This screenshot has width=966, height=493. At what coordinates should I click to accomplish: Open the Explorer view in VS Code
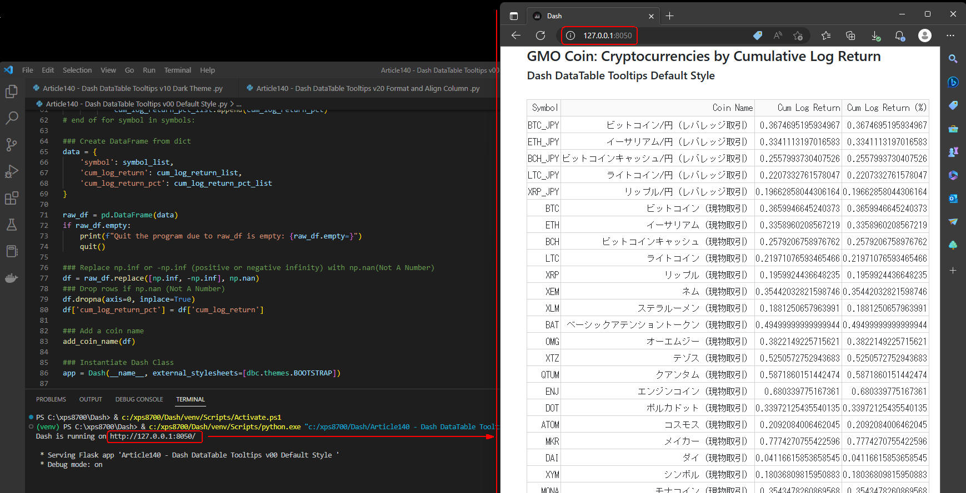[12, 91]
